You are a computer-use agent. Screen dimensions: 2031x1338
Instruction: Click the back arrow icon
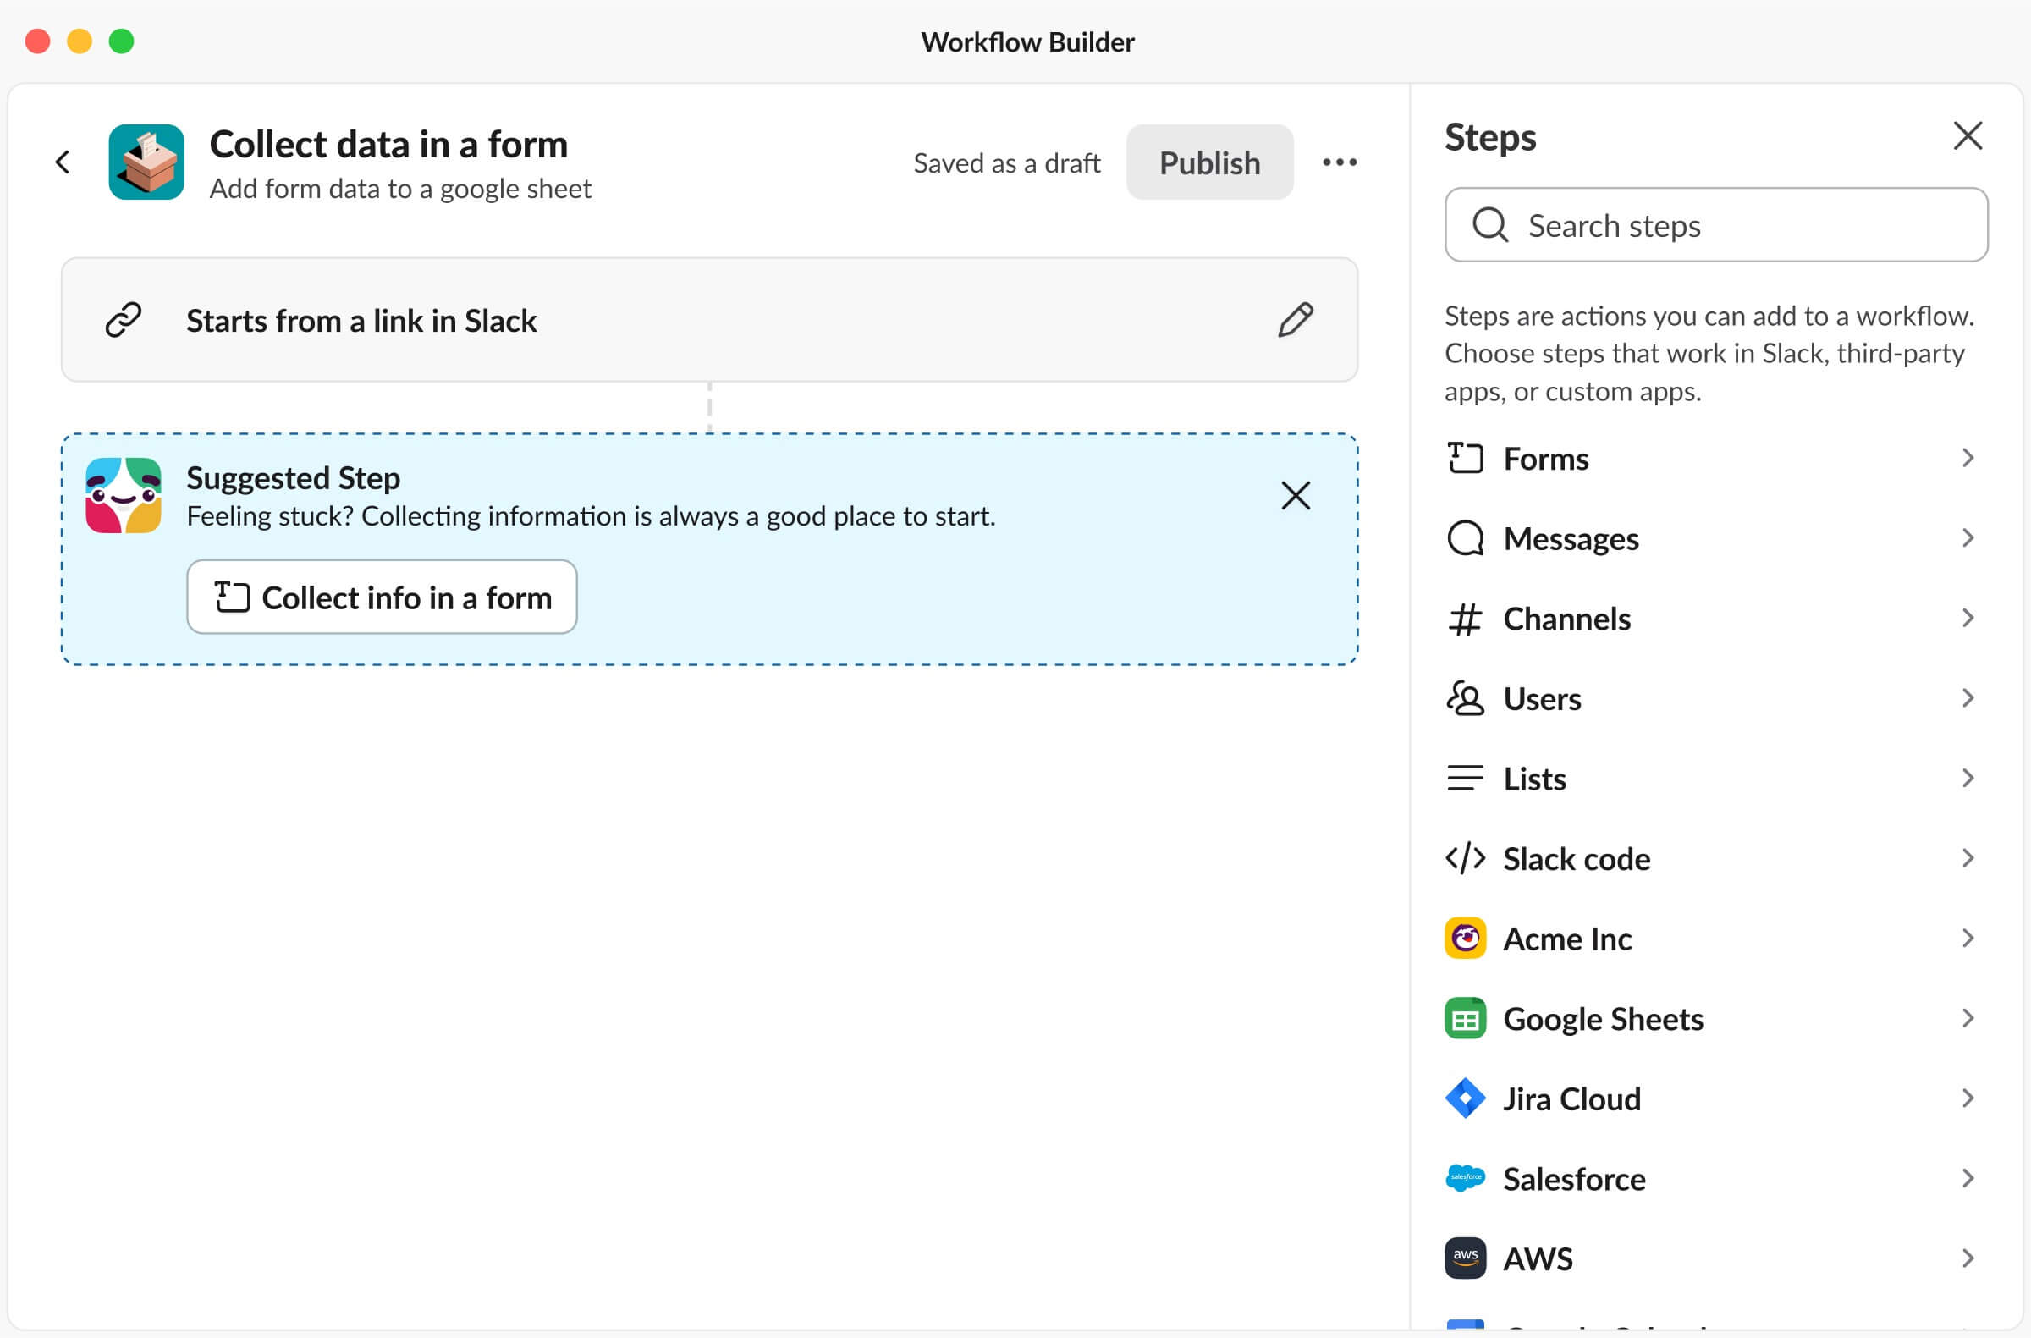coord(63,162)
